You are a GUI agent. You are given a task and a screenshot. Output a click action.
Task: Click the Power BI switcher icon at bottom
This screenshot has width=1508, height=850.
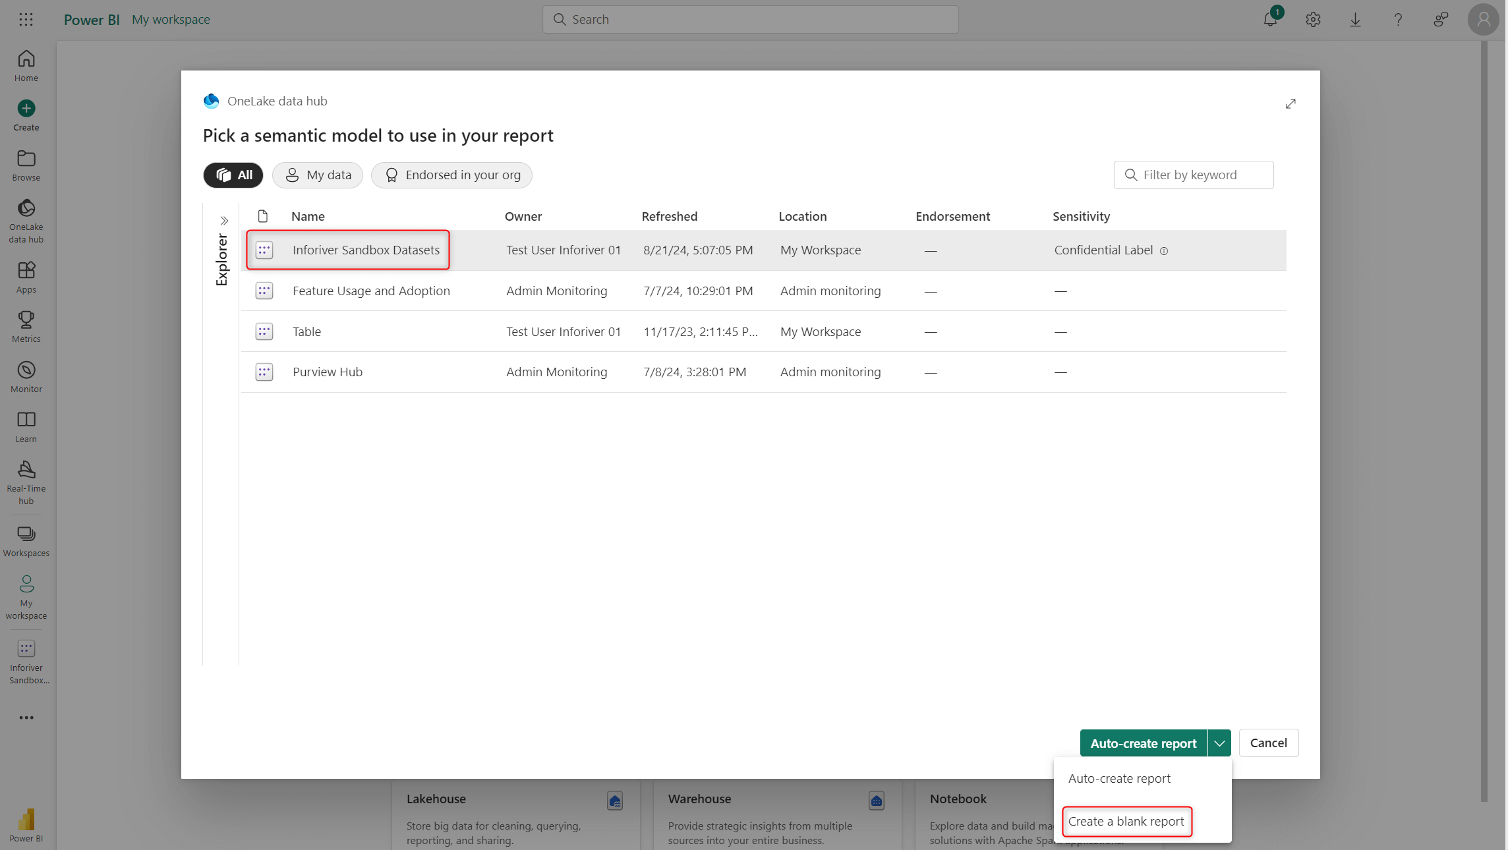26,825
